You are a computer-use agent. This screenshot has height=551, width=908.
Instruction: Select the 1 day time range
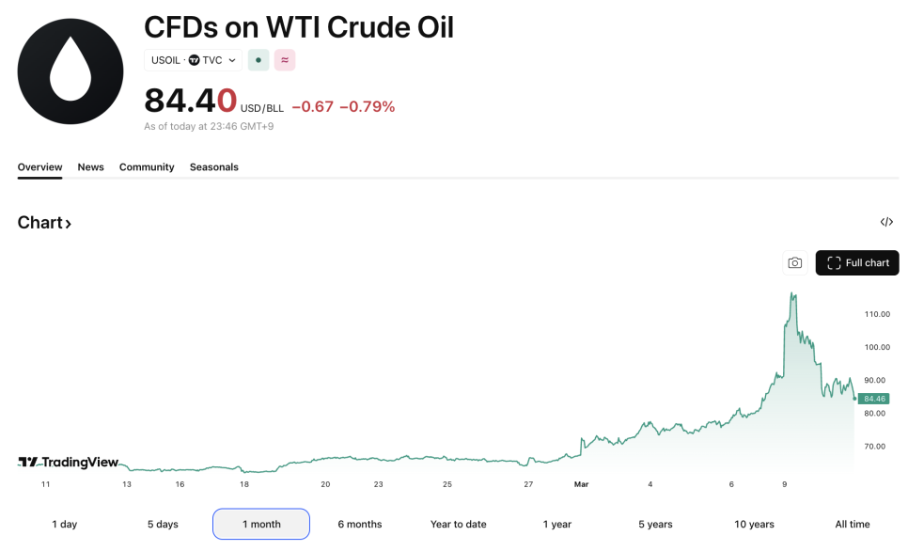(65, 524)
